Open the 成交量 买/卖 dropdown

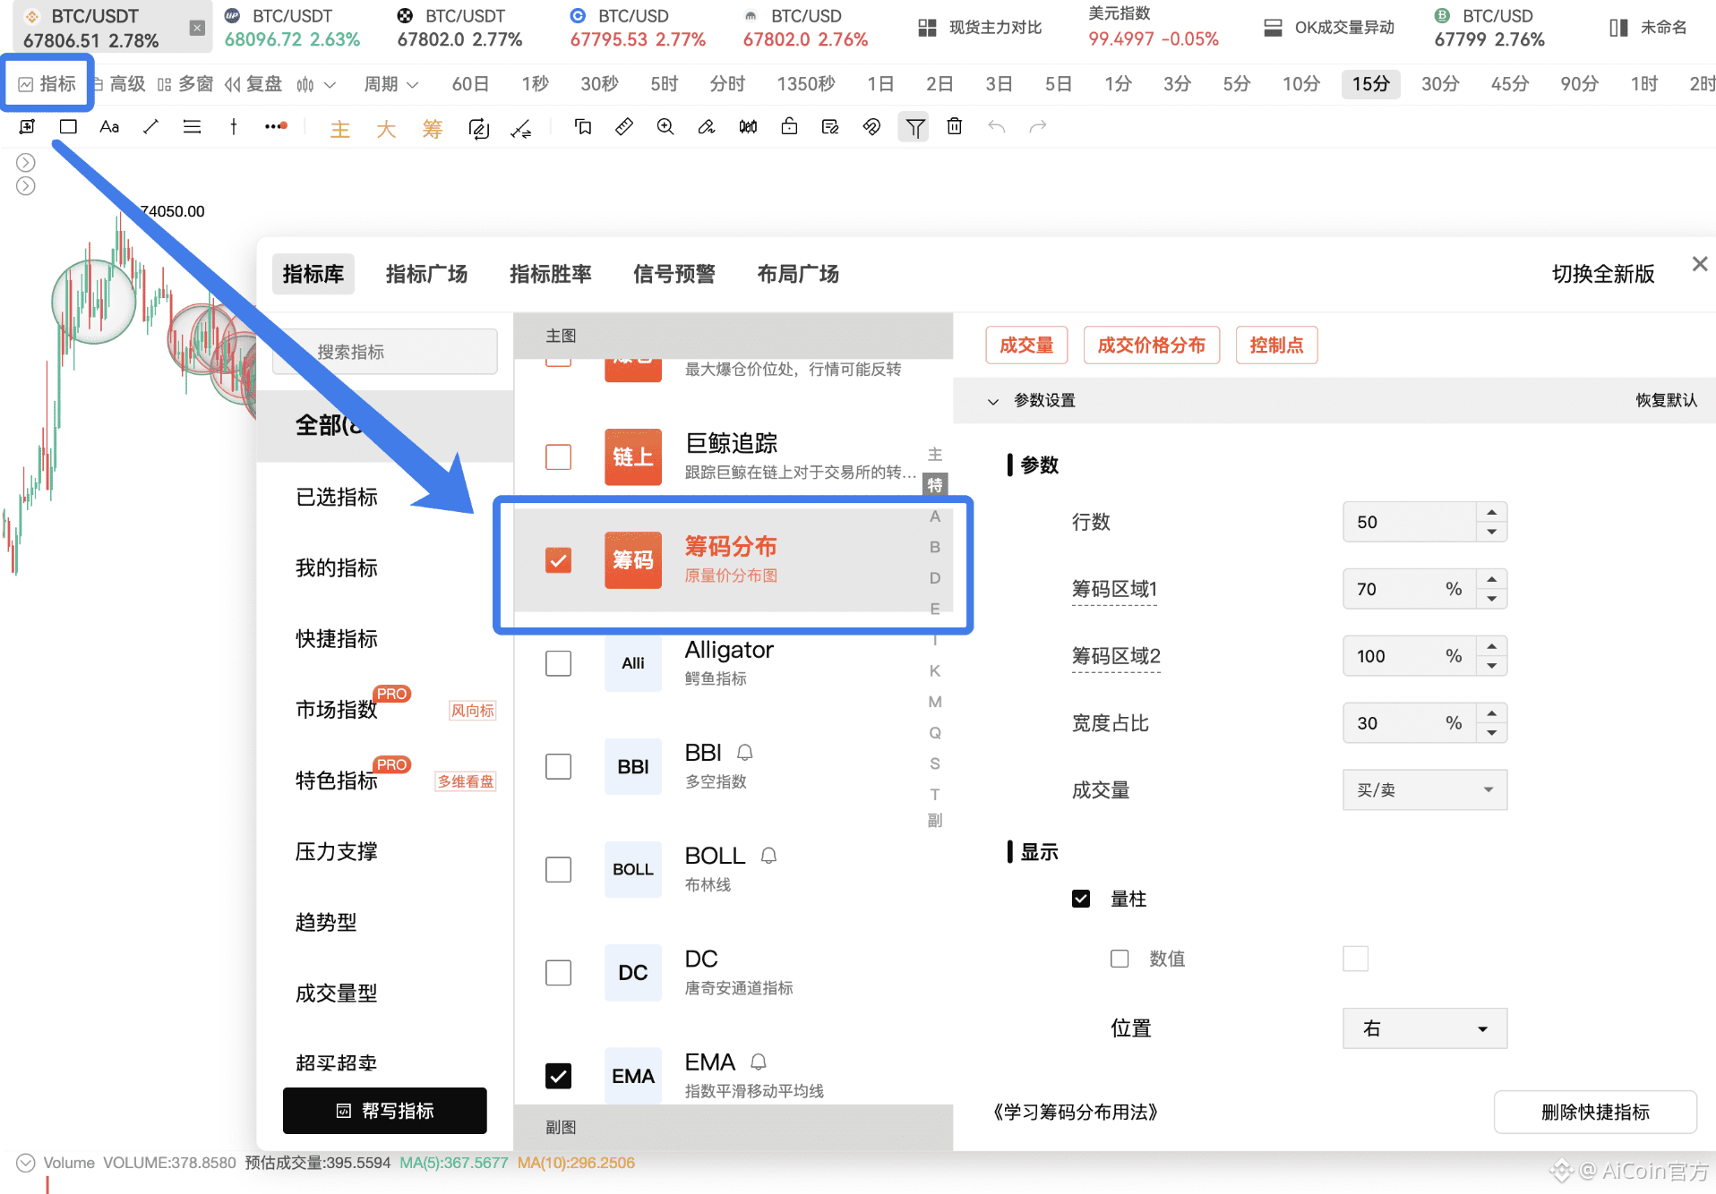1424,789
